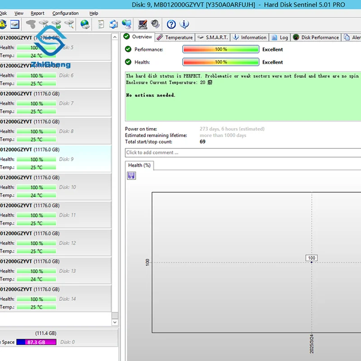Click the comment field to add comment
This screenshot has width=361, height=361.
[x=243, y=153]
